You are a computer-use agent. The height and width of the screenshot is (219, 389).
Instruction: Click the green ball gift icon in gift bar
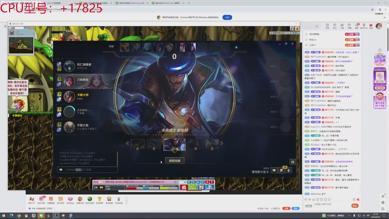coord(90,199)
